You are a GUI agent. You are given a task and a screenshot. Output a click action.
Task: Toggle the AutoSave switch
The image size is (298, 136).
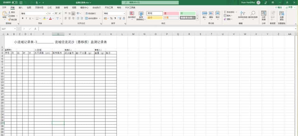(15, 3)
